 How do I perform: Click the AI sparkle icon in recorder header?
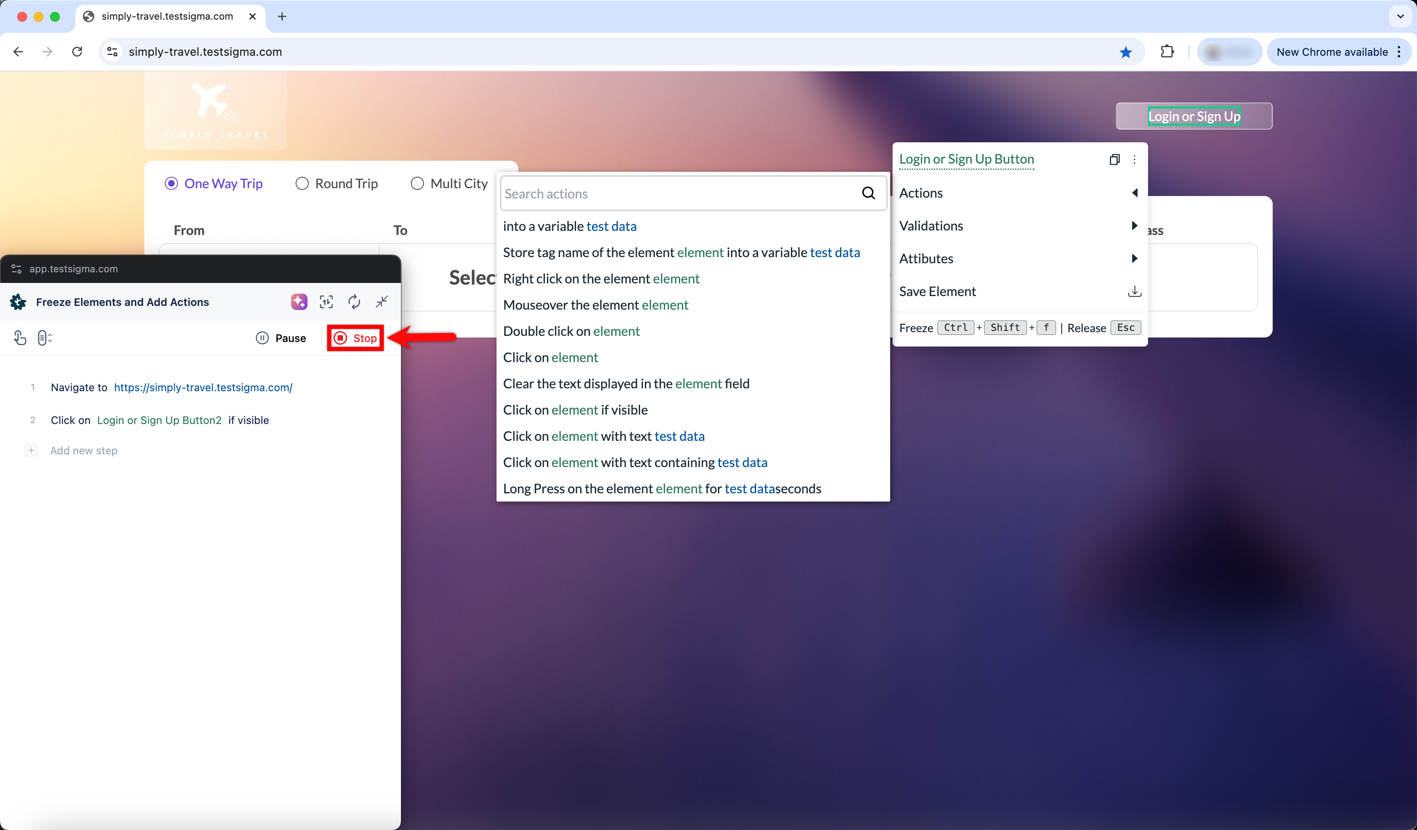pos(299,302)
